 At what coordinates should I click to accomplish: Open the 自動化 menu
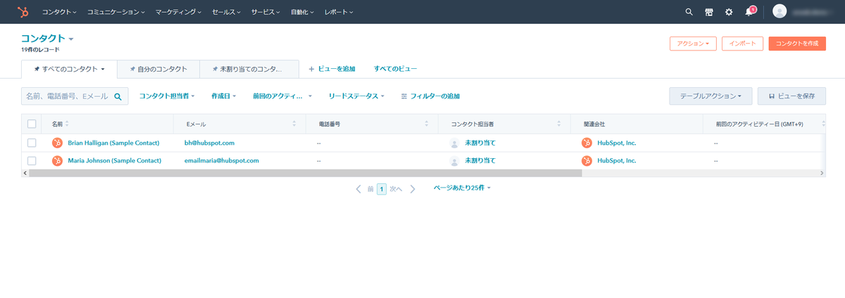(303, 12)
